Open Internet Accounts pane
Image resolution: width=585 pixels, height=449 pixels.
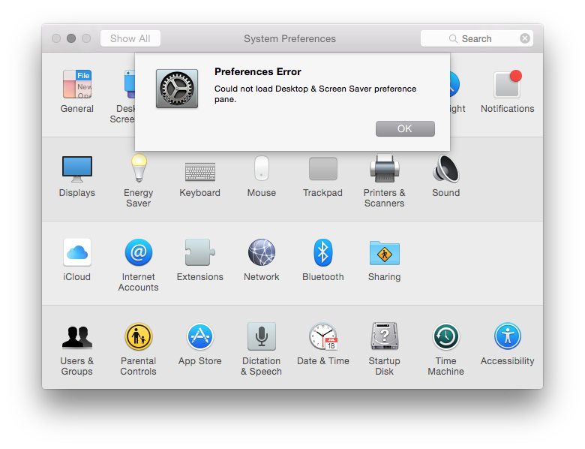pos(139,252)
